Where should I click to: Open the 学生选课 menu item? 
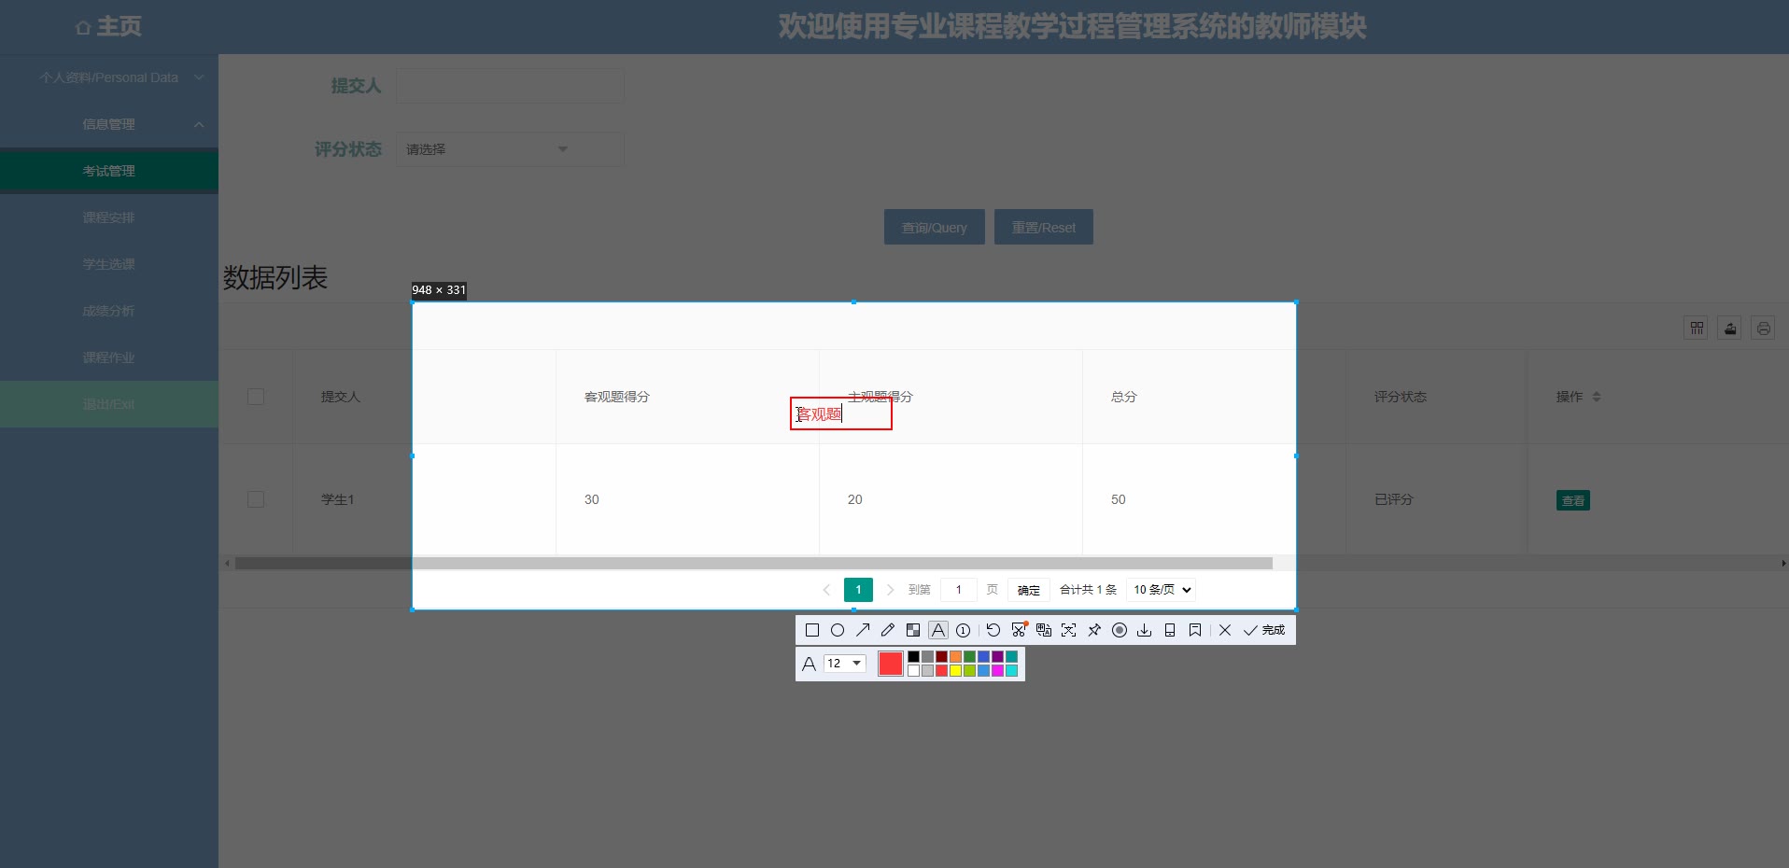pyautogui.click(x=109, y=264)
